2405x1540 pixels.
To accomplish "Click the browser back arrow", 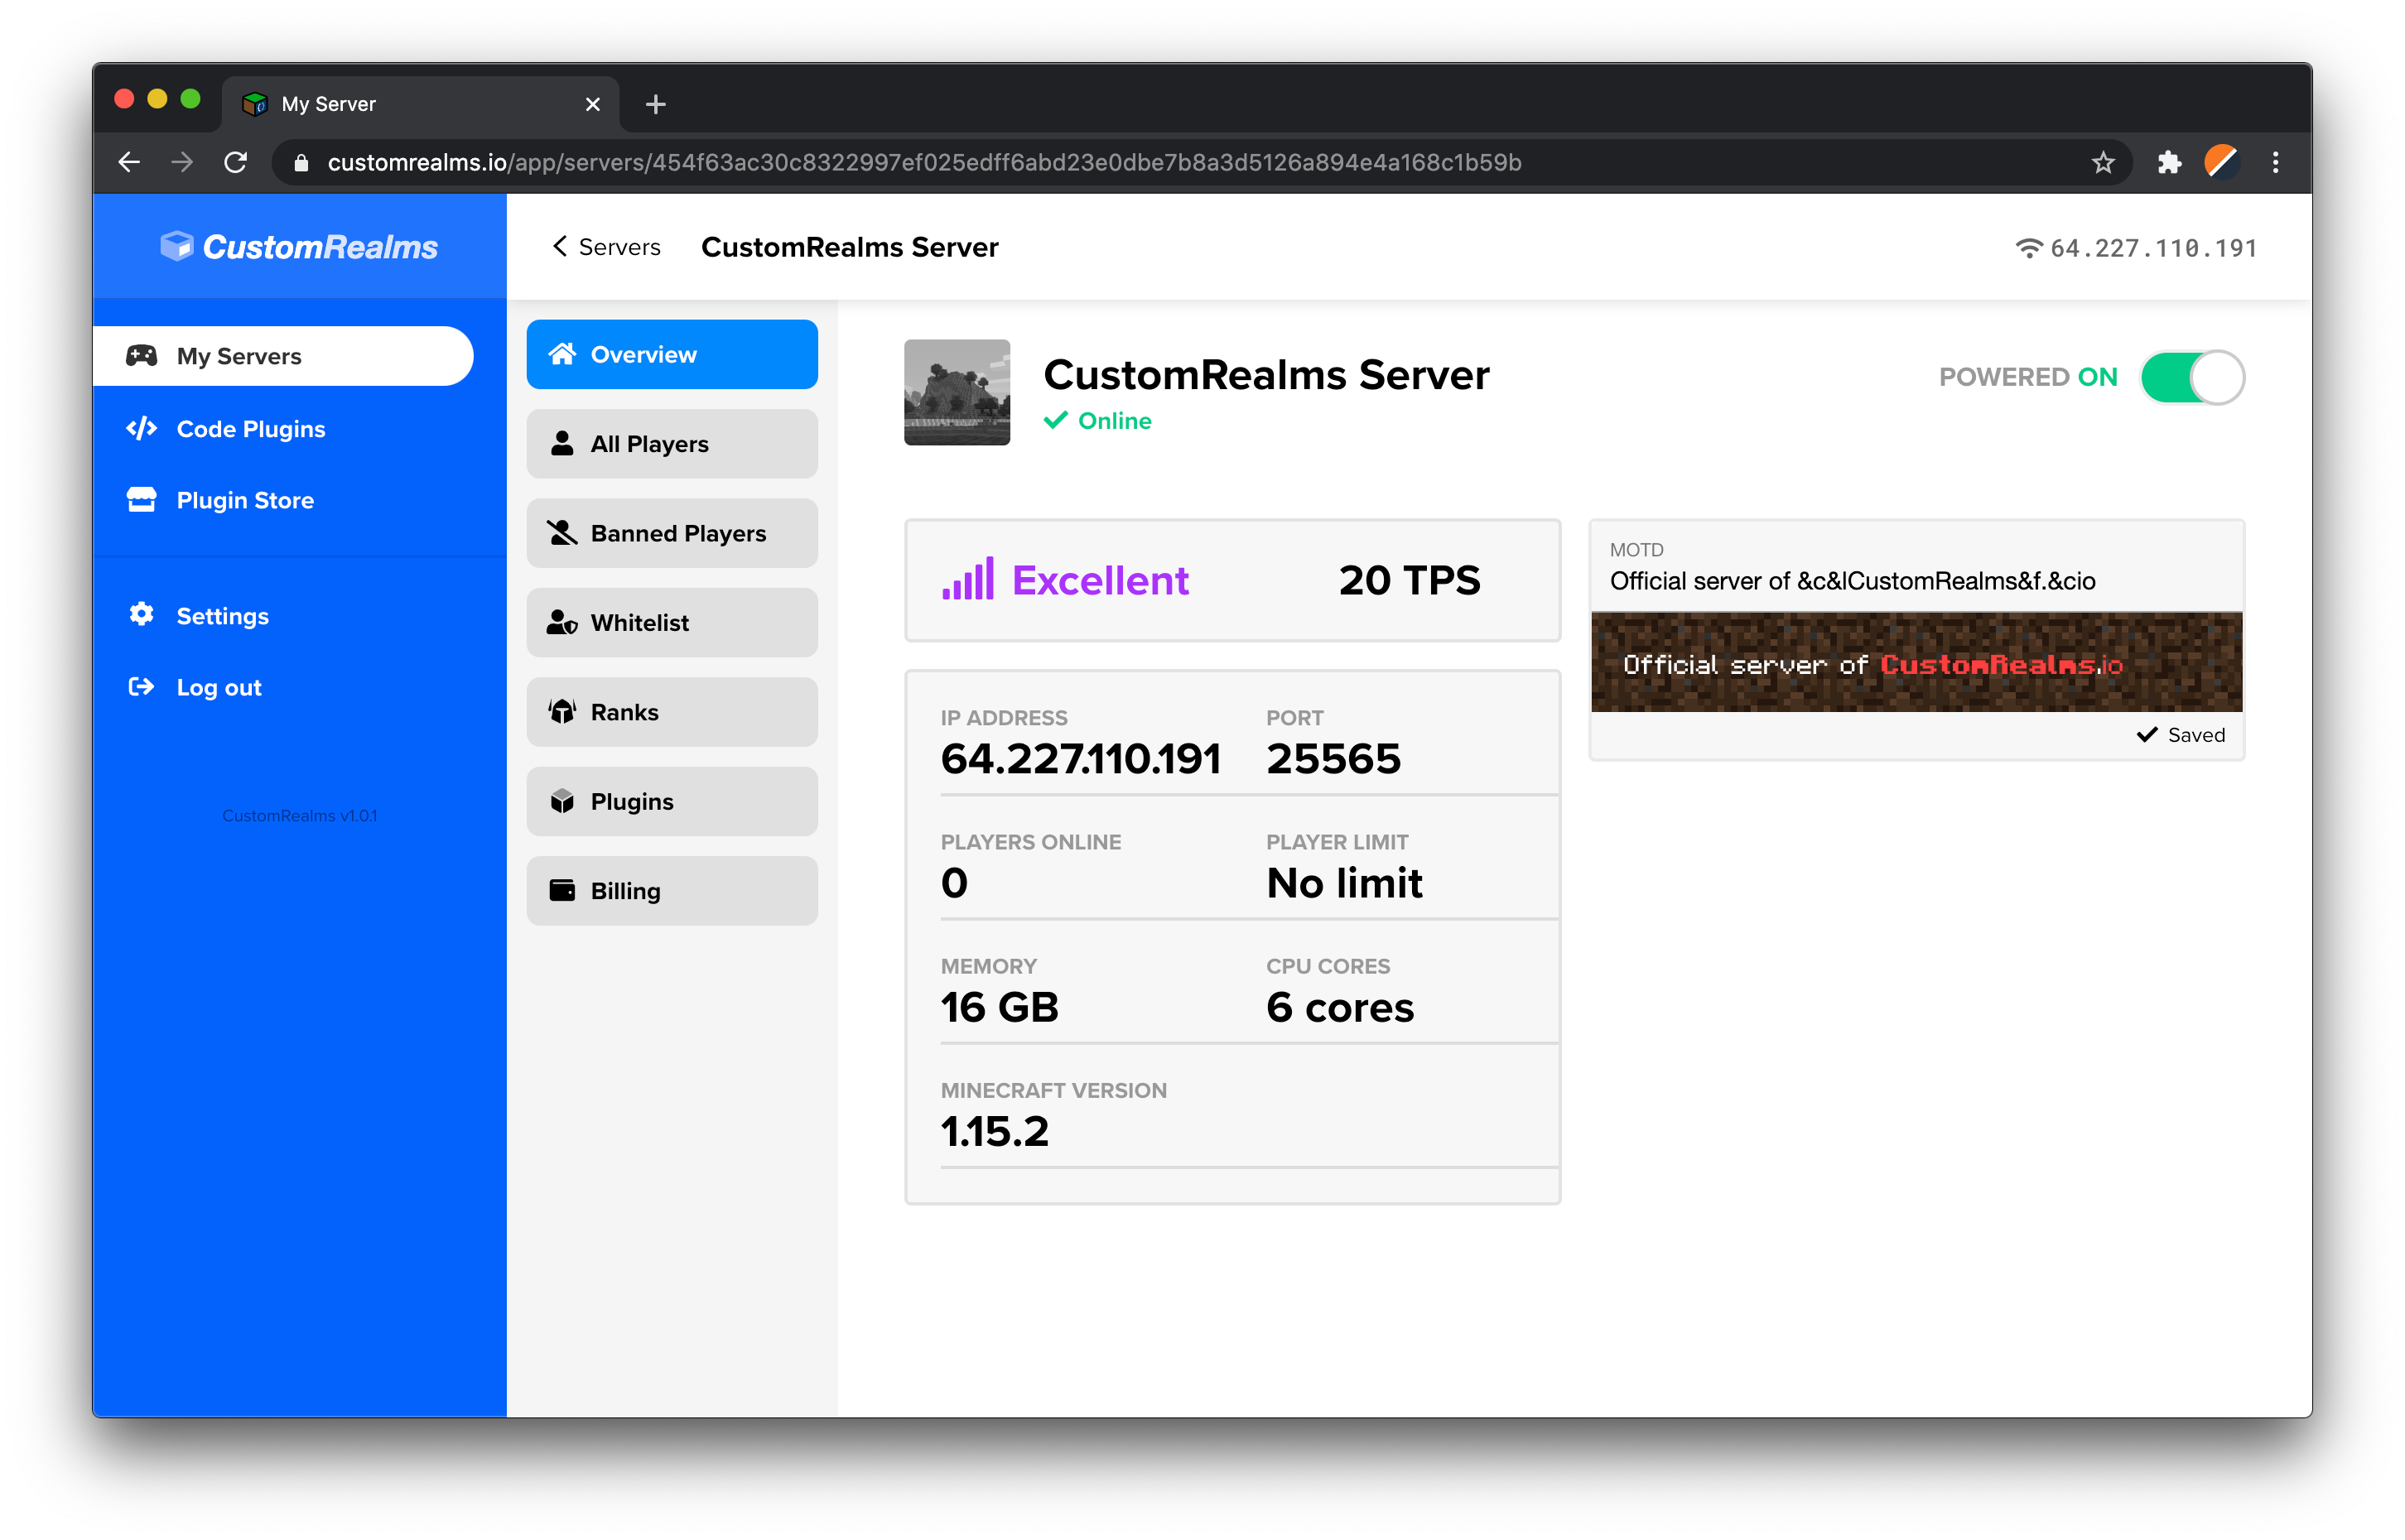I will coord(130,162).
